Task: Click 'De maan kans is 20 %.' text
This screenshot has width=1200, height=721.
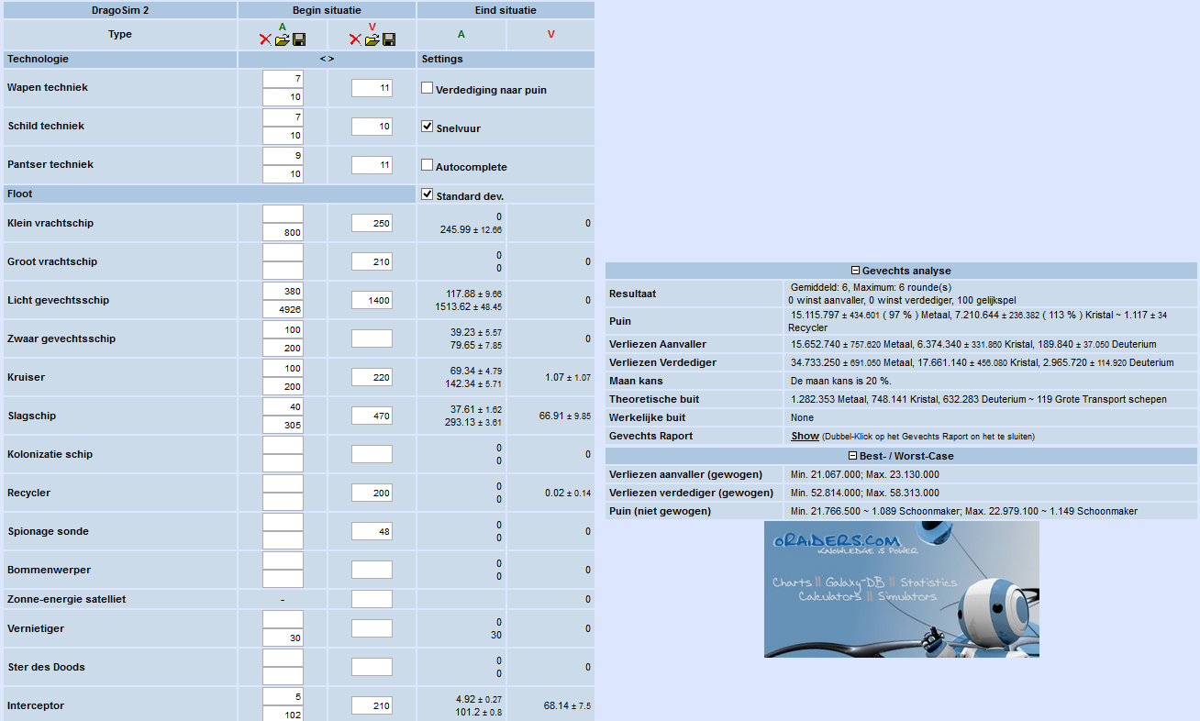Action: point(841,382)
